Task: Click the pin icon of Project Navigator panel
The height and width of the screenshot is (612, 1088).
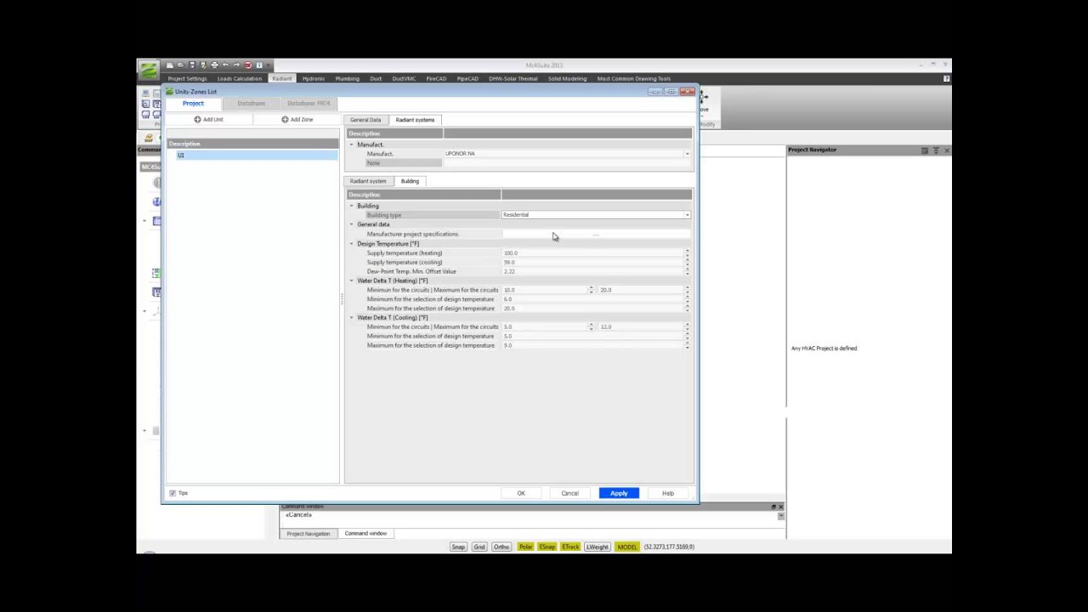Action: [x=936, y=150]
